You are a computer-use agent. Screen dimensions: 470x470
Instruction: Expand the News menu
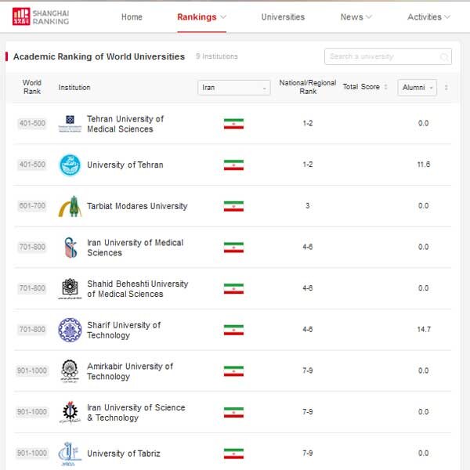click(356, 17)
